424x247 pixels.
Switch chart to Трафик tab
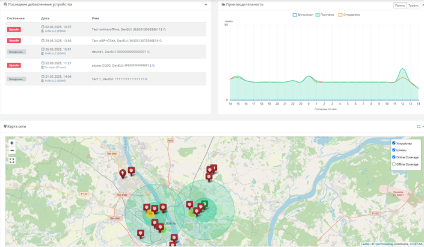(x=413, y=5)
